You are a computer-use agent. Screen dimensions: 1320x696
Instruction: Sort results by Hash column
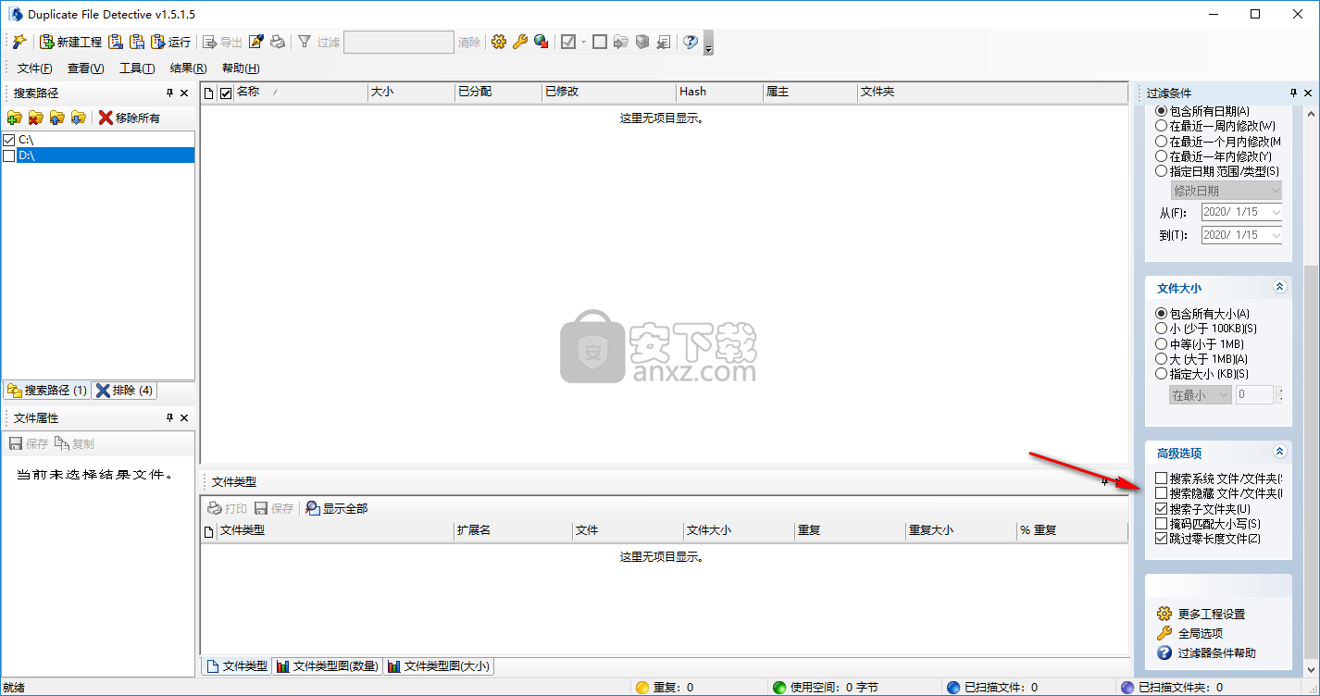[x=719, y=92]
